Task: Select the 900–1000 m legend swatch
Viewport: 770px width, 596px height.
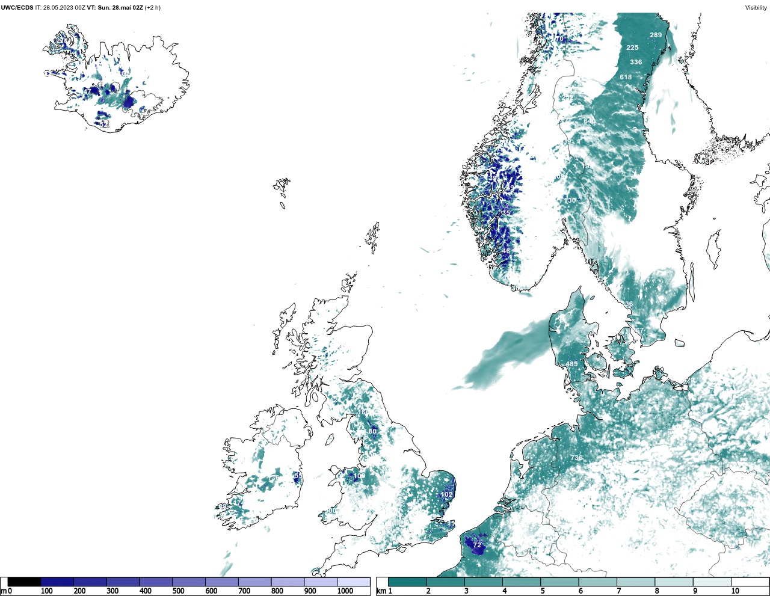Action: click(x=320, y=582)
